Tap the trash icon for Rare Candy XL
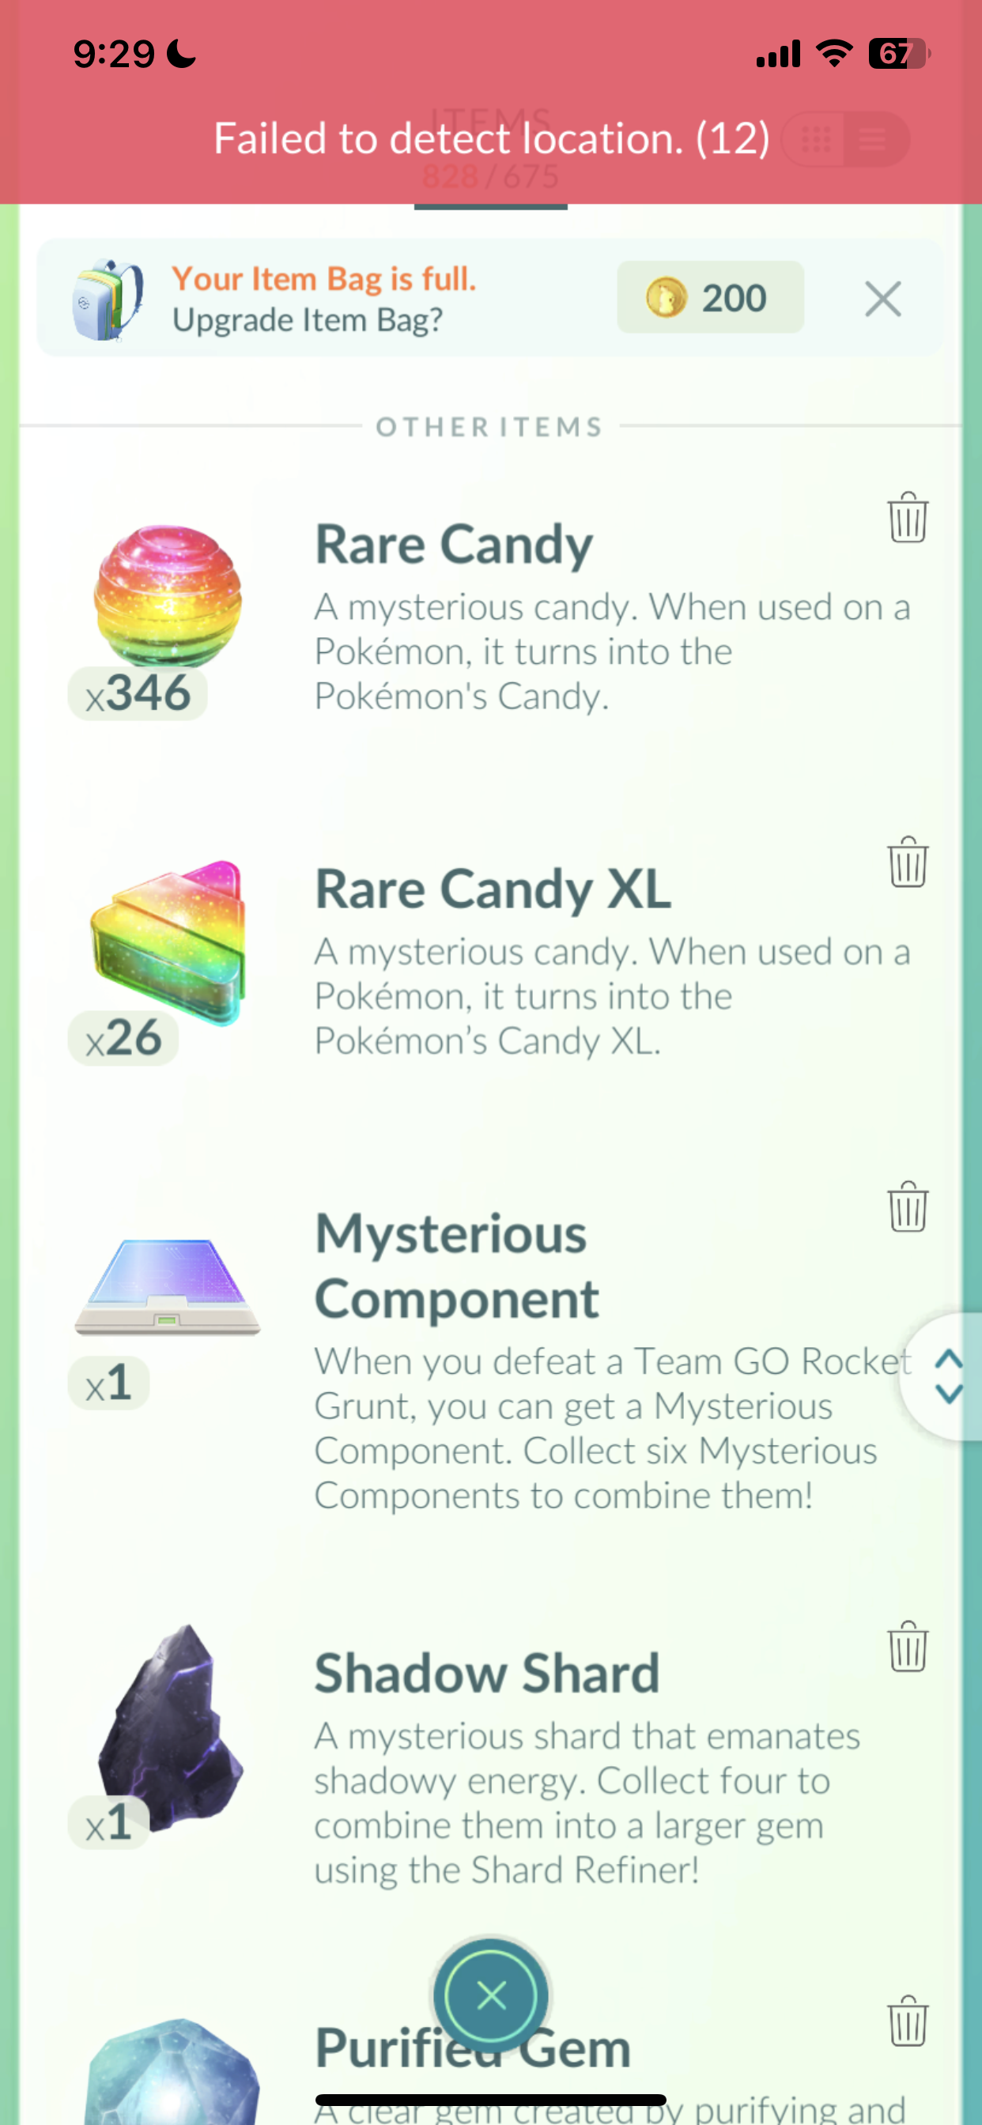This screenshot has width=982, height=2125. point(908,861)
